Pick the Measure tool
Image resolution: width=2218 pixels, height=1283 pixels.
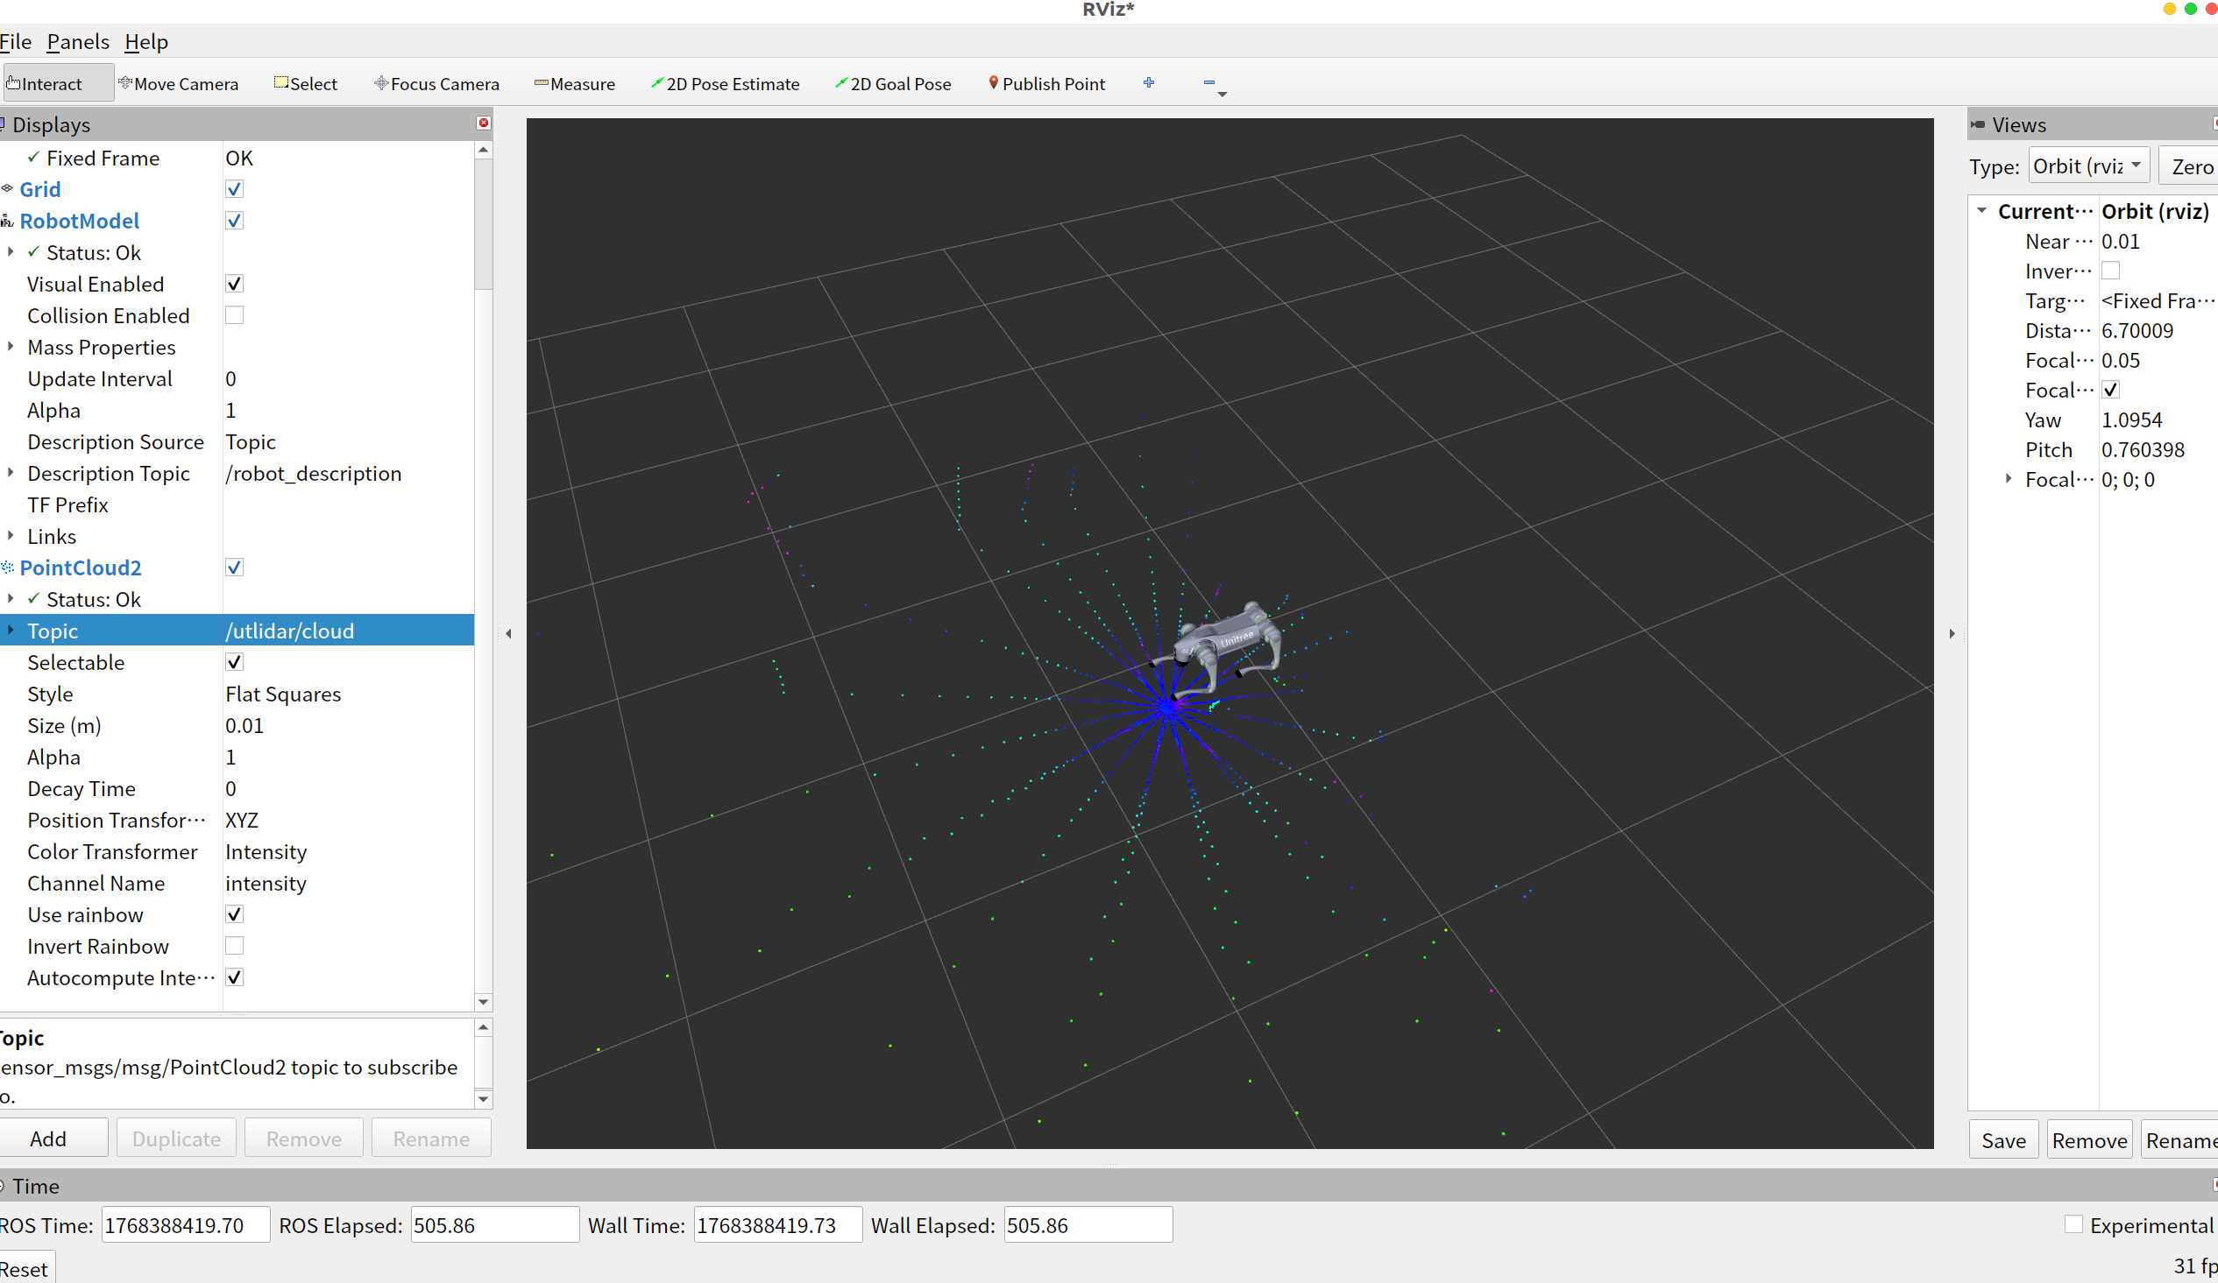tap(575, 83)
